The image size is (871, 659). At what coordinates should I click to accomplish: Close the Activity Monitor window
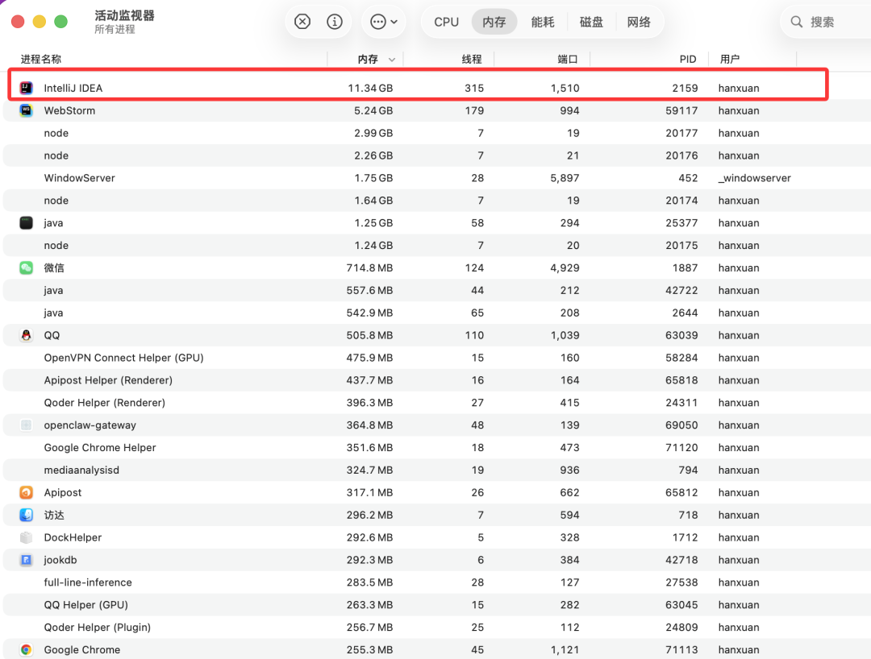(x=18, y=22)
